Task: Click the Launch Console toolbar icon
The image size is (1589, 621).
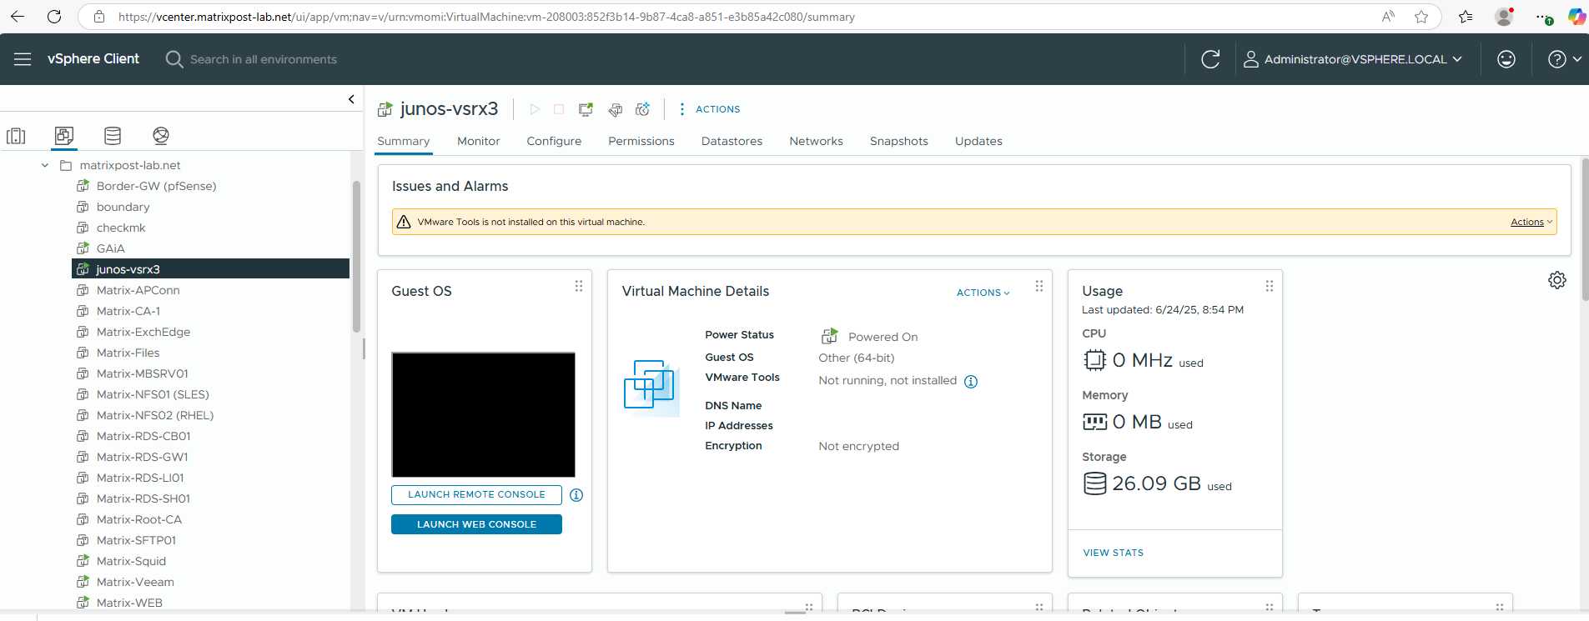Action: pos(586,109)
